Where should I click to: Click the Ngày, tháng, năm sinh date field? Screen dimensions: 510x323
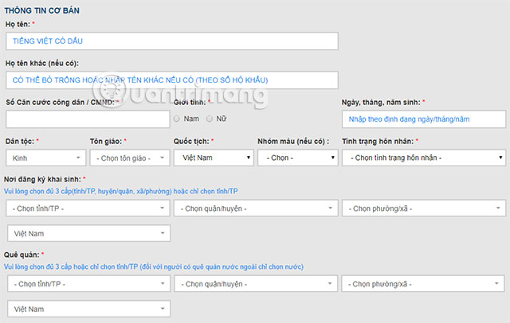424,119
